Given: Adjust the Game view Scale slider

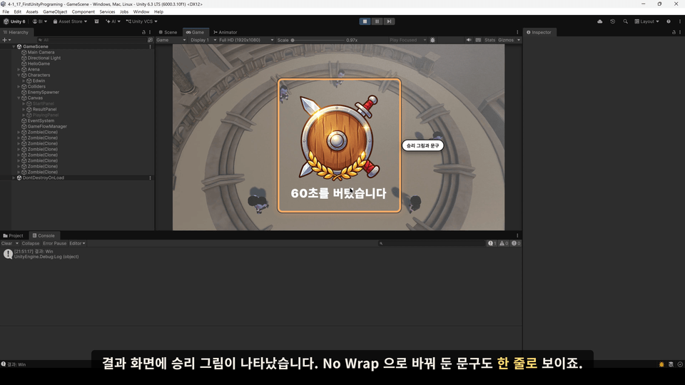Looking at the screenshot, I should 318,40.
